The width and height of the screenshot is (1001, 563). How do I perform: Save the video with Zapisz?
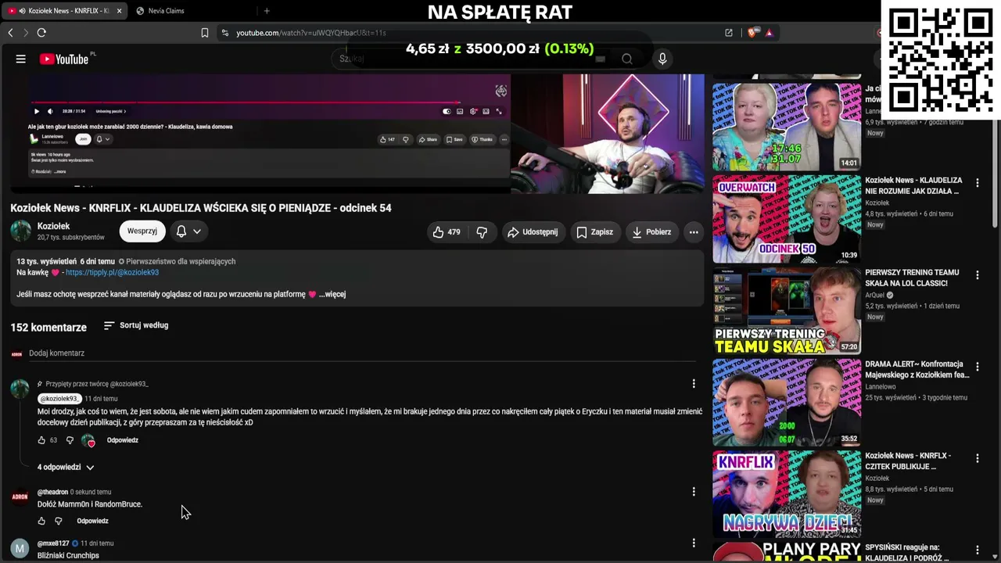click(x=594, y=232)
